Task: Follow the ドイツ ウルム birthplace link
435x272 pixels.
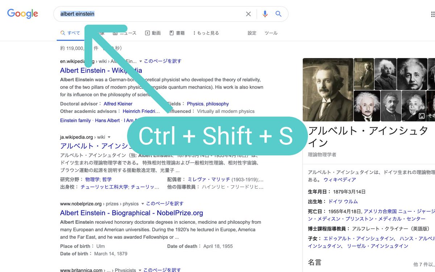Action: 343,201
